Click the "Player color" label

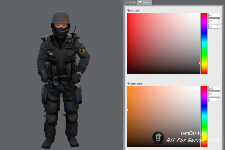coord(133,10)
